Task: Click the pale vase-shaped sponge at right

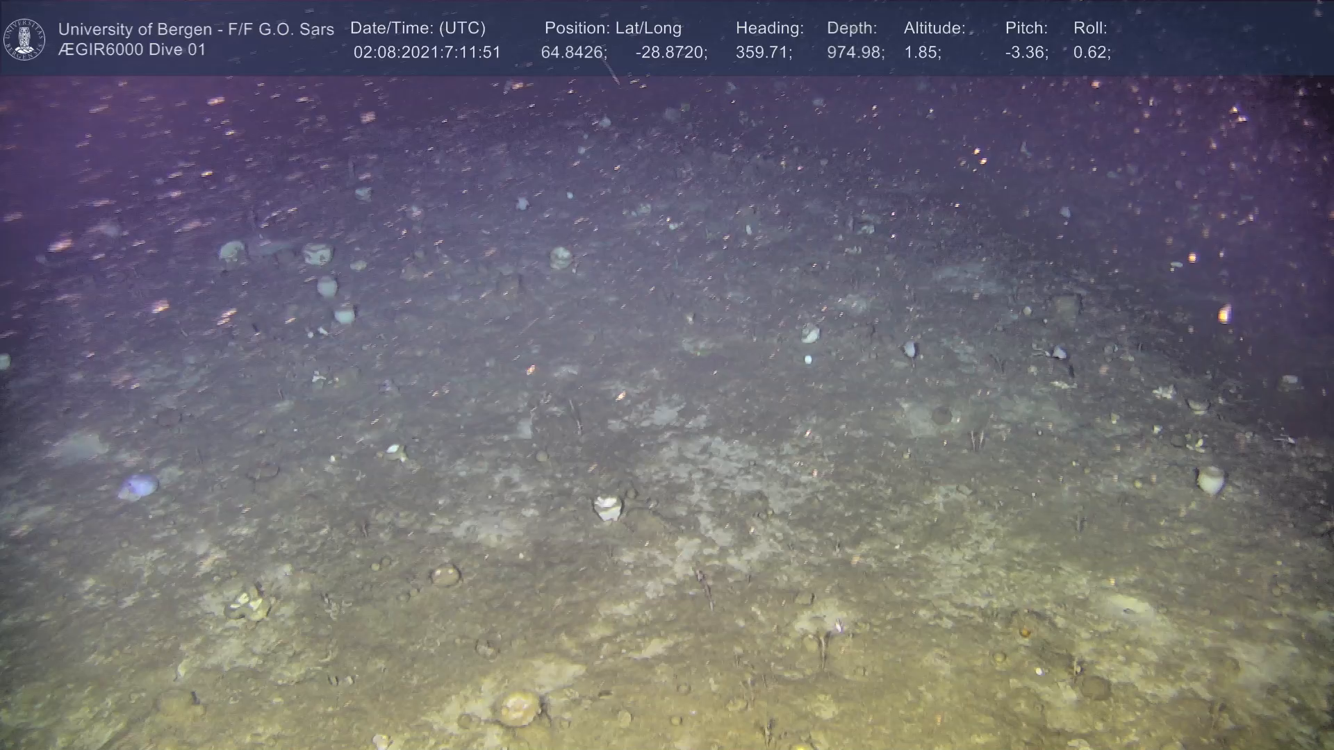Action: [x=1210, y=479]
